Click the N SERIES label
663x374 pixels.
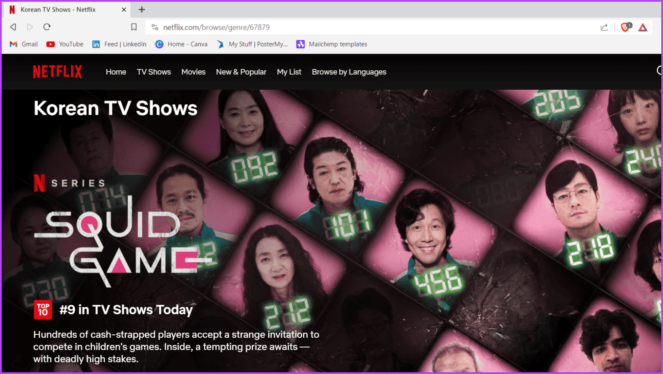[69, 183]
